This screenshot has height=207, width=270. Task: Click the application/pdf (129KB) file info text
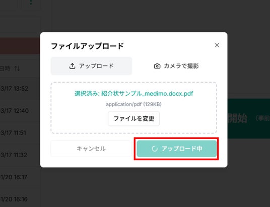click(134, 104)
